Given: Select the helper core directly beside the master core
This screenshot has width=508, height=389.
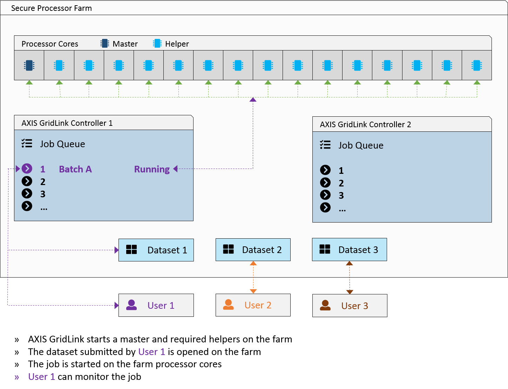Looking at the screenshot, I should 59,66.
